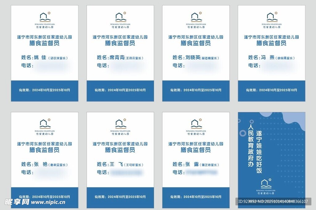
Task: Click the house logo on 姚佳's card
Action: (x=45, y=17)
